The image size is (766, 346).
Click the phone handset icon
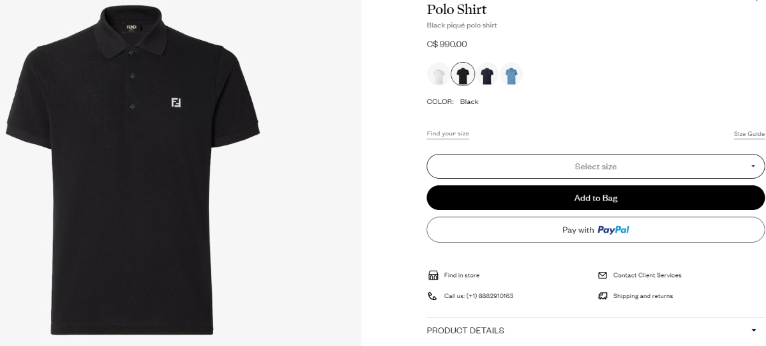(x=432, y=296)
